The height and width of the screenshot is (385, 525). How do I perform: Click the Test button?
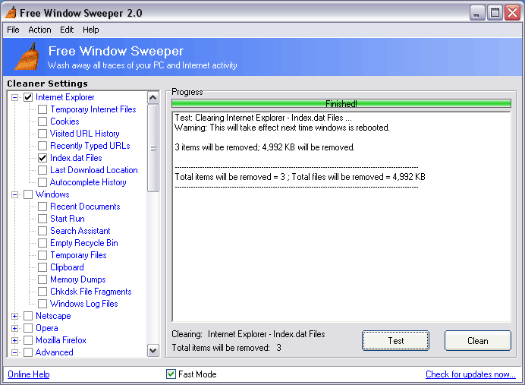coord(395,341)
